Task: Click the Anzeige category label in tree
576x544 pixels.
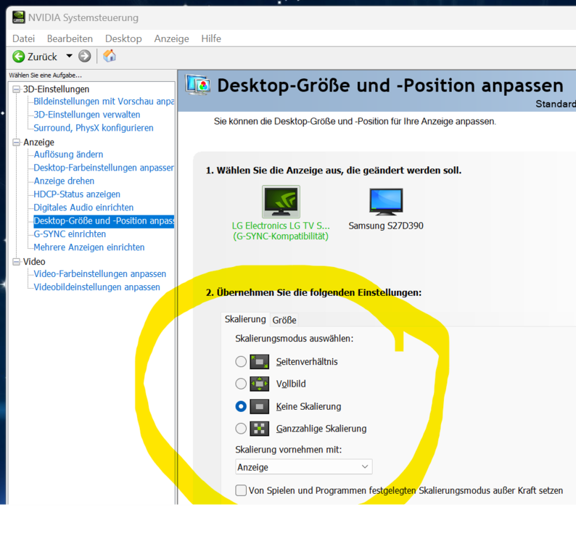Action: (x=38, y=142)
